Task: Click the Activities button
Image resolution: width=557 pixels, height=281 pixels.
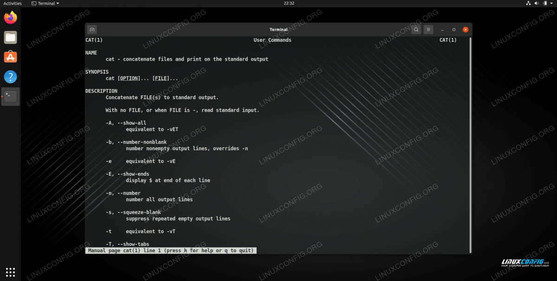Action: point(13,3)
